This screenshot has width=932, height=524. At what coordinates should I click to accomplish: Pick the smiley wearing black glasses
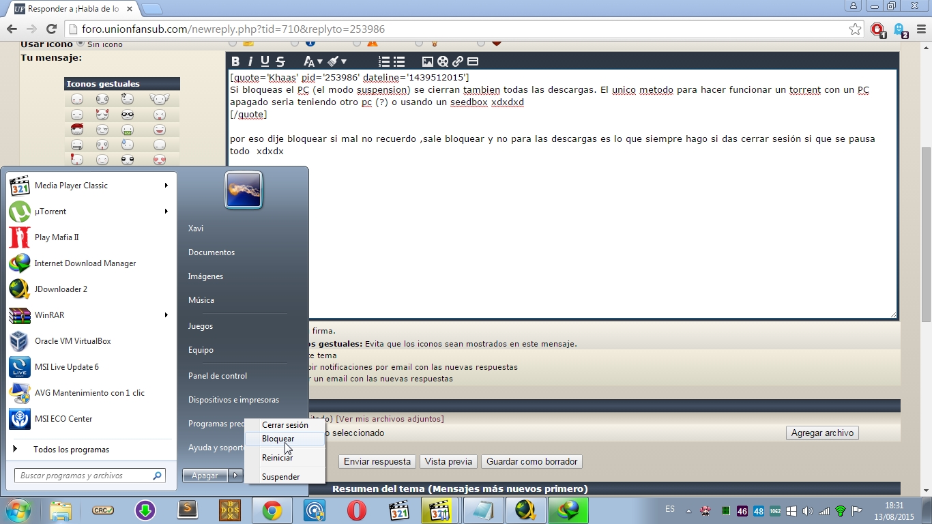[x=128, y=115]
